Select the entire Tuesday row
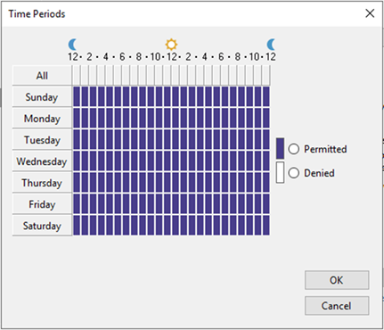 42,140
